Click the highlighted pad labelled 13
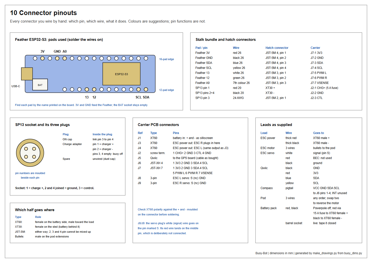 point(87,89)
